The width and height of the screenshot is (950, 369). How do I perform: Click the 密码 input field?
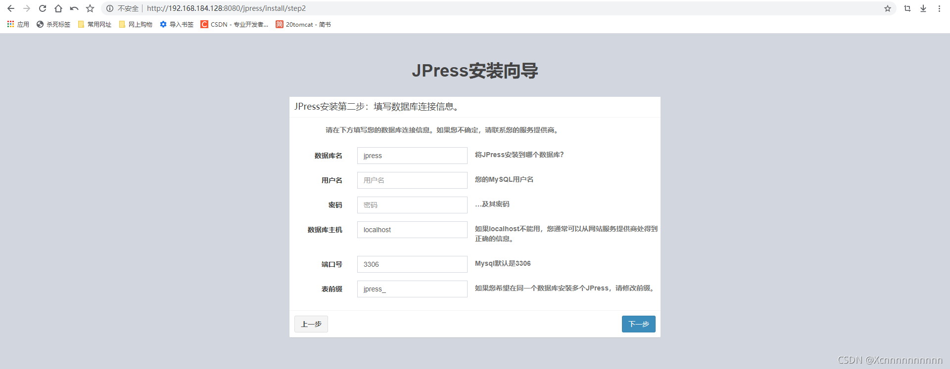(412, 205)
